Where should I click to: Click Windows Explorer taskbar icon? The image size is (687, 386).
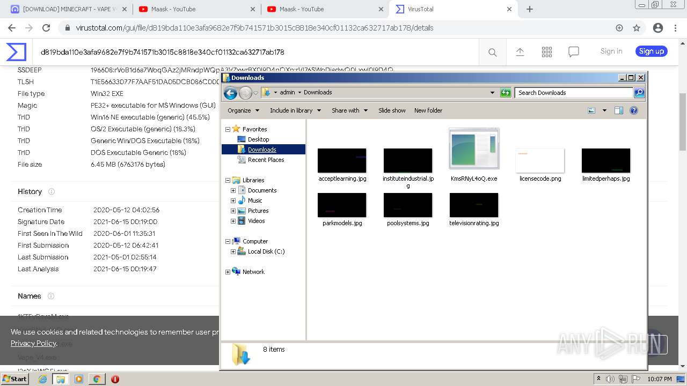point(61,379)
